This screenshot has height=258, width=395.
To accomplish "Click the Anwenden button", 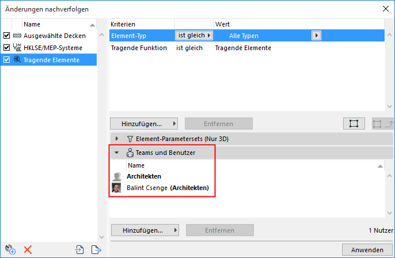I will [x=367, y=250].
